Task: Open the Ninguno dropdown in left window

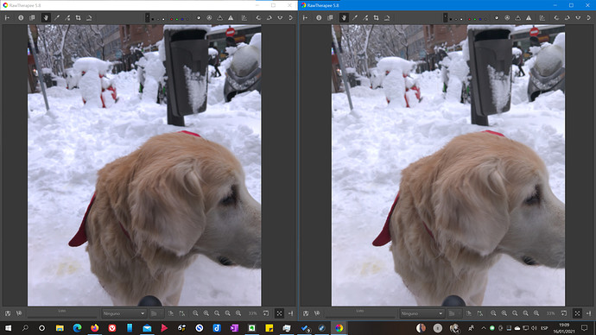Action: click(x=124, y=313)
